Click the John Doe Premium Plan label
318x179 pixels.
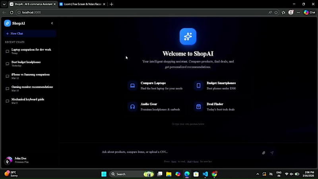[x=22, y=160]
